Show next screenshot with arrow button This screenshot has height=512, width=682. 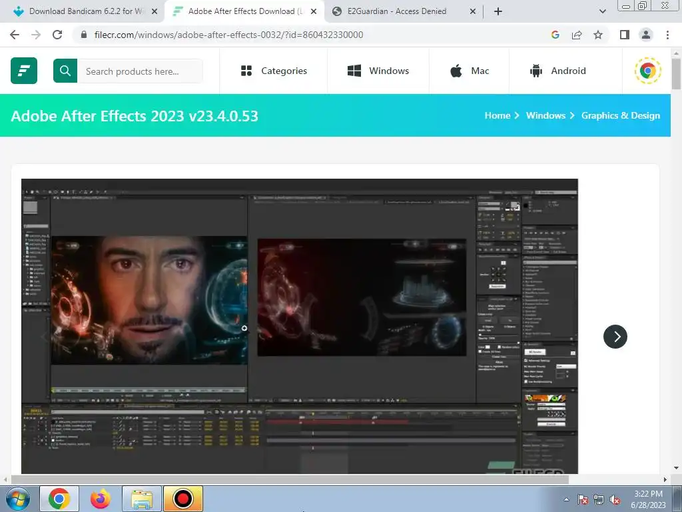tap(615, 337)
